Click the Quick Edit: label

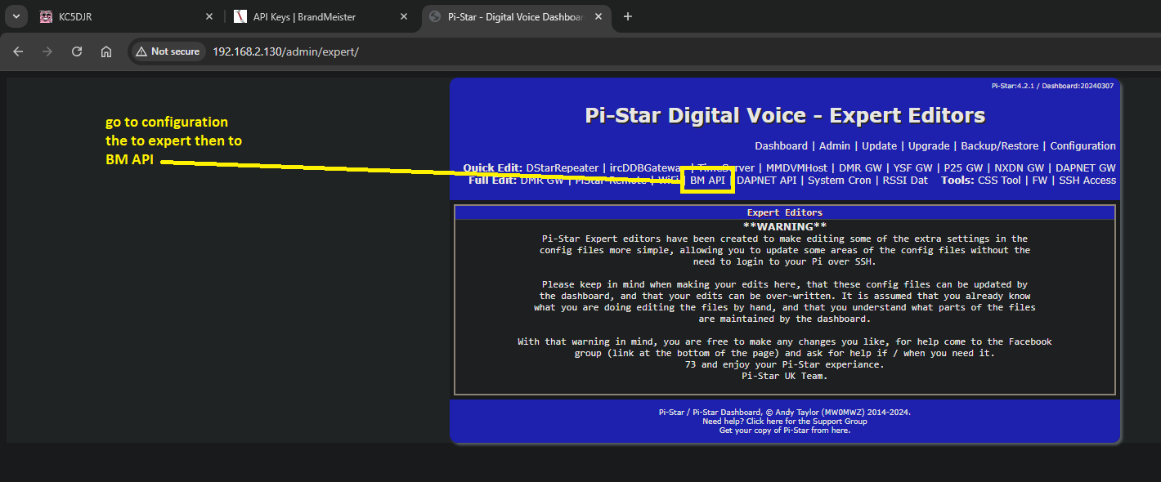[x=493, y=168]
